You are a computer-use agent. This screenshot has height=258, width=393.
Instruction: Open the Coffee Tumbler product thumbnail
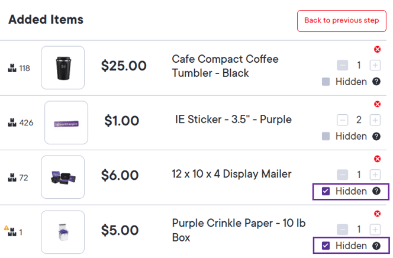63,67
